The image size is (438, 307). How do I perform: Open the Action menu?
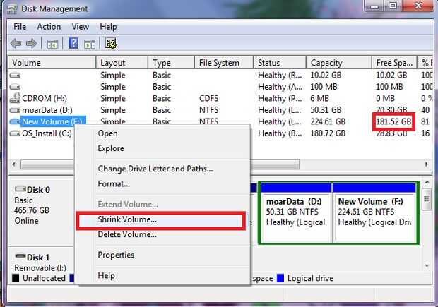click(x=49, y=27)
